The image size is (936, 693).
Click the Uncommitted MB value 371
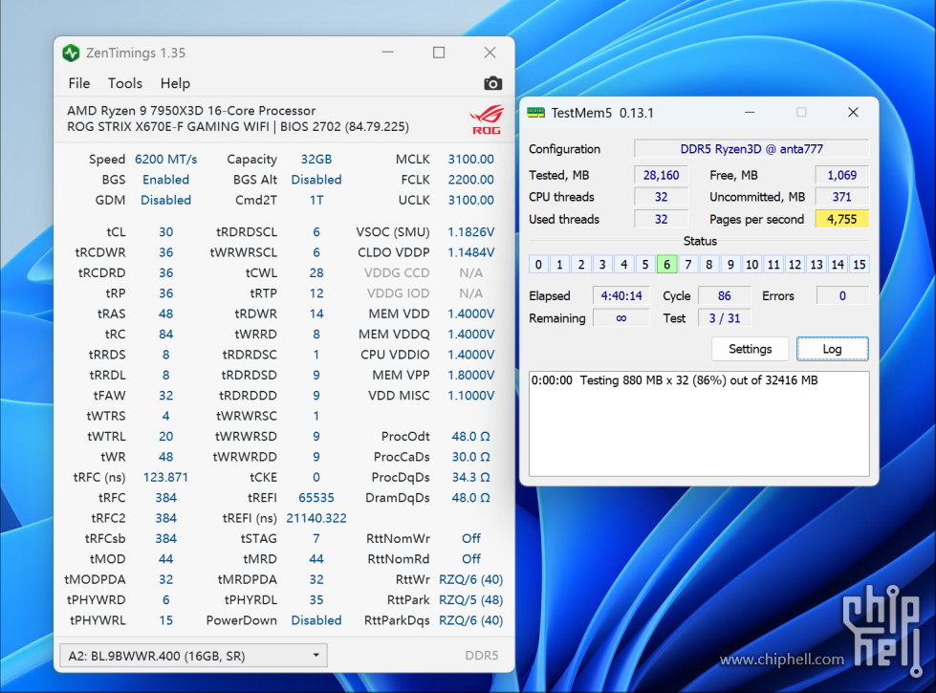[841, 197]
